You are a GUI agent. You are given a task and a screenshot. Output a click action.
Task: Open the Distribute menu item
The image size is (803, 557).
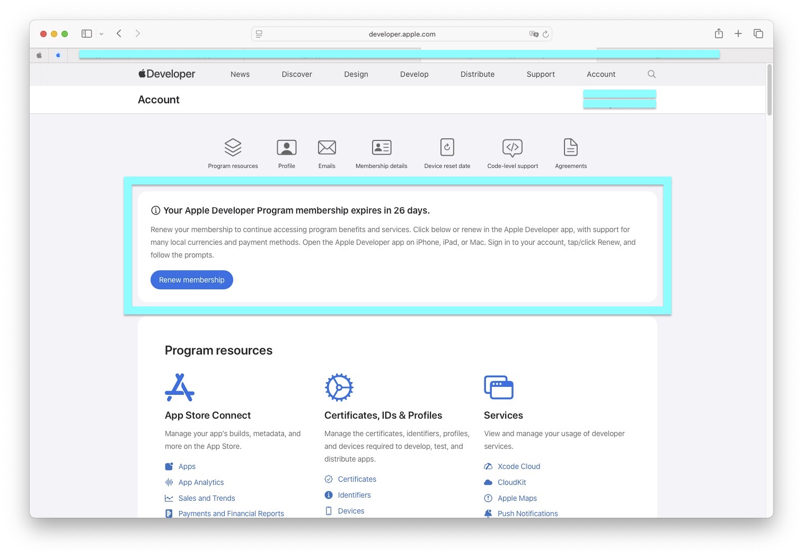pos(478,74)
